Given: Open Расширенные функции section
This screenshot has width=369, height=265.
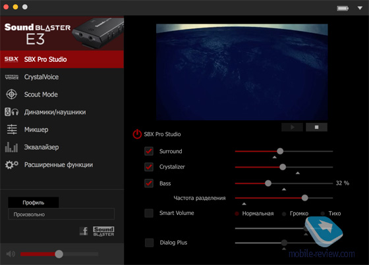Looking at the screenshot, I should click(x=62, y=164).
